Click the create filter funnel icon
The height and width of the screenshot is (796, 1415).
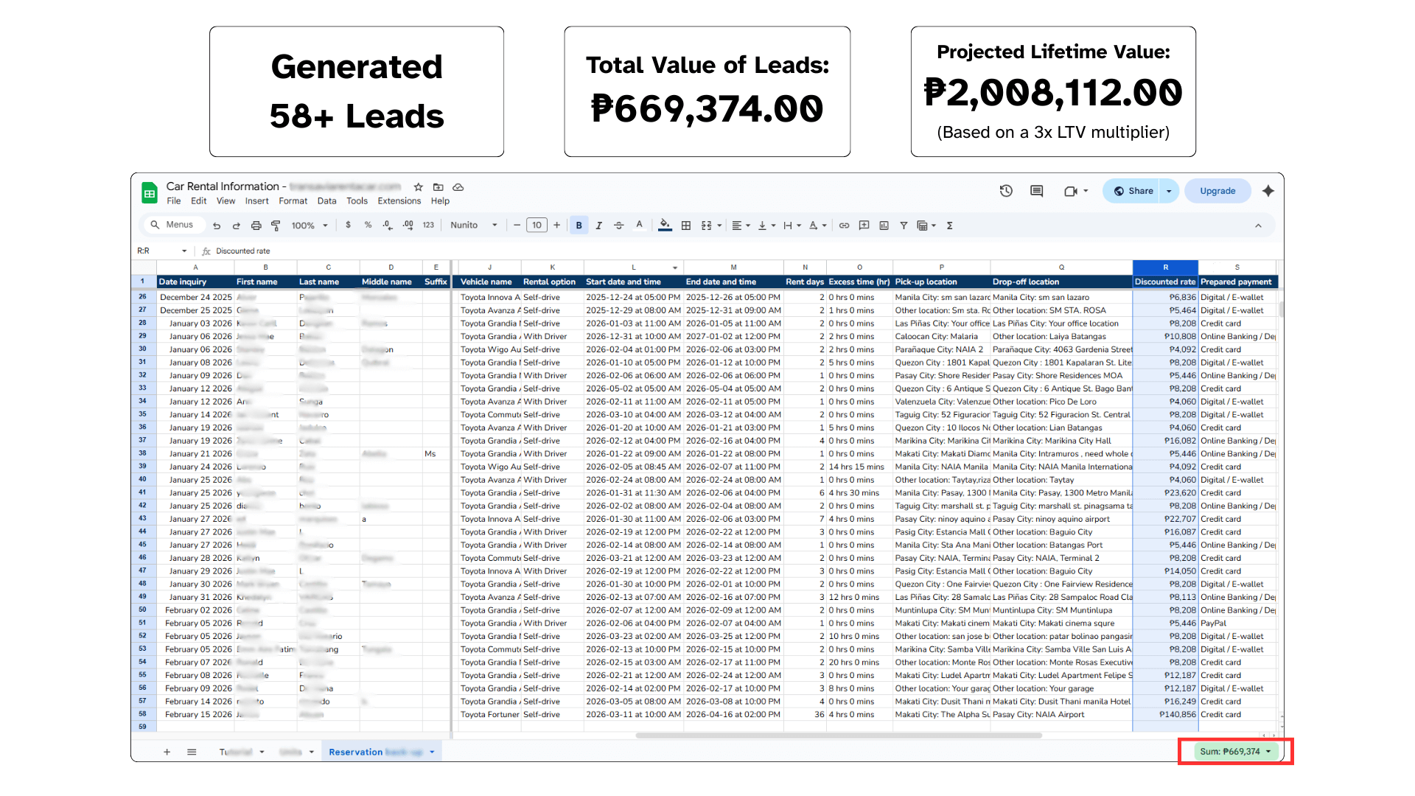click(x=903, y=226)
